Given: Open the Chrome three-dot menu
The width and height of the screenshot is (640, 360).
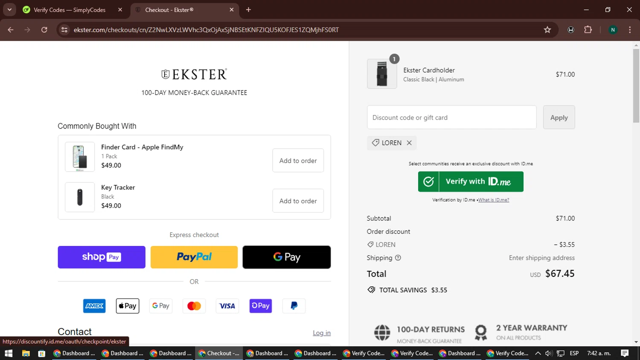Looking at the screenshot, I should coord(630,30).
